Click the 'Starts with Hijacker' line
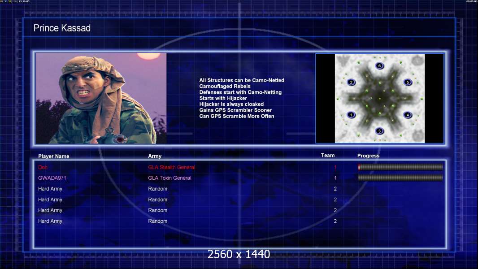478x269 pixels. click(223, 98)
